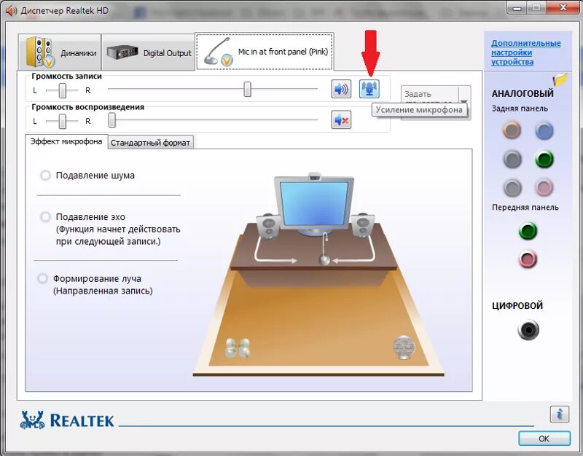583x456 pixels.
Task: Open the information button
Action: (560, 414)
